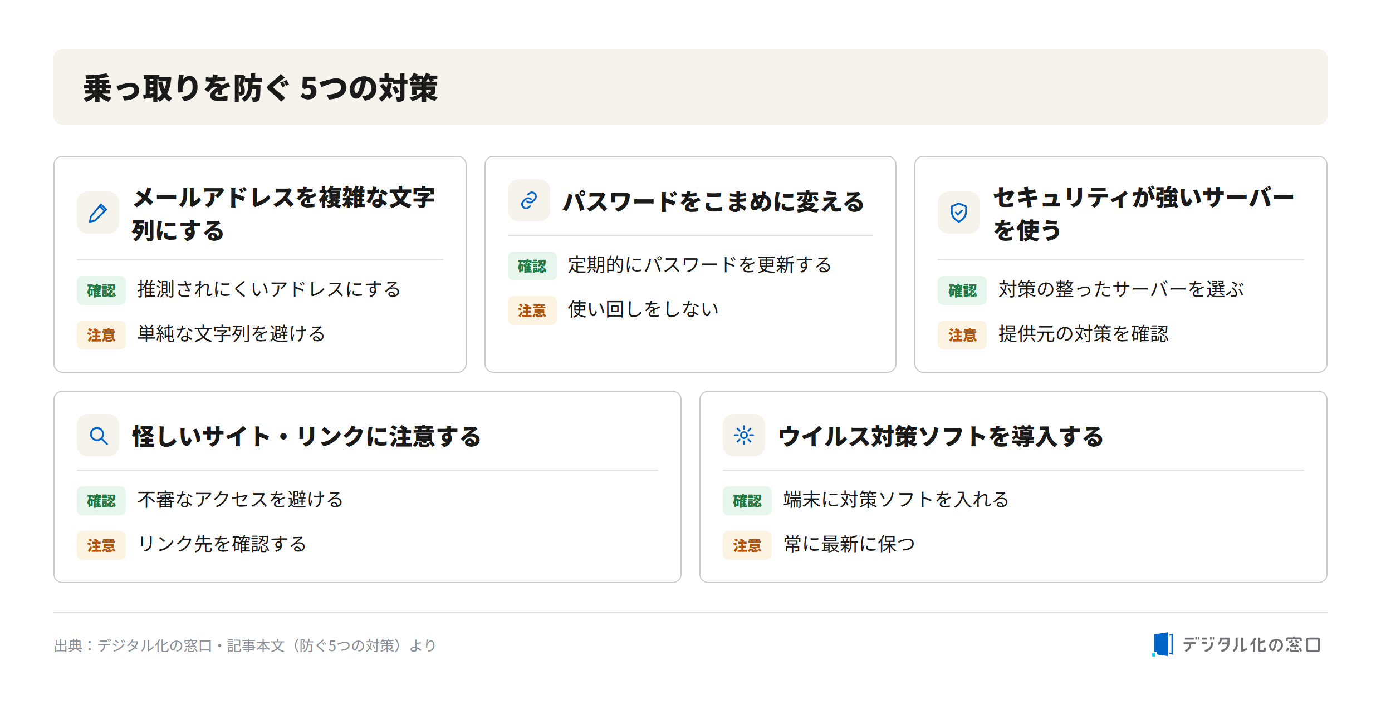The height and width of the screenshot is (710, 1381).
Task: Open the デジタル化の窓口 brand name text
Action: tap(1251, 644)
